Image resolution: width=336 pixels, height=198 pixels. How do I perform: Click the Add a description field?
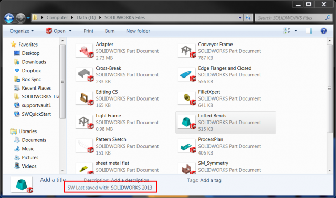click(130, 180)
